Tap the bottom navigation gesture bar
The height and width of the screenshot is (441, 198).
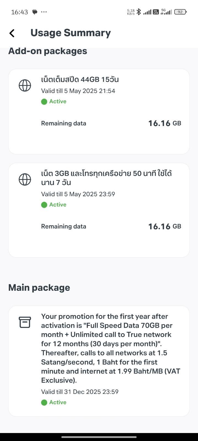coord(99,437)
